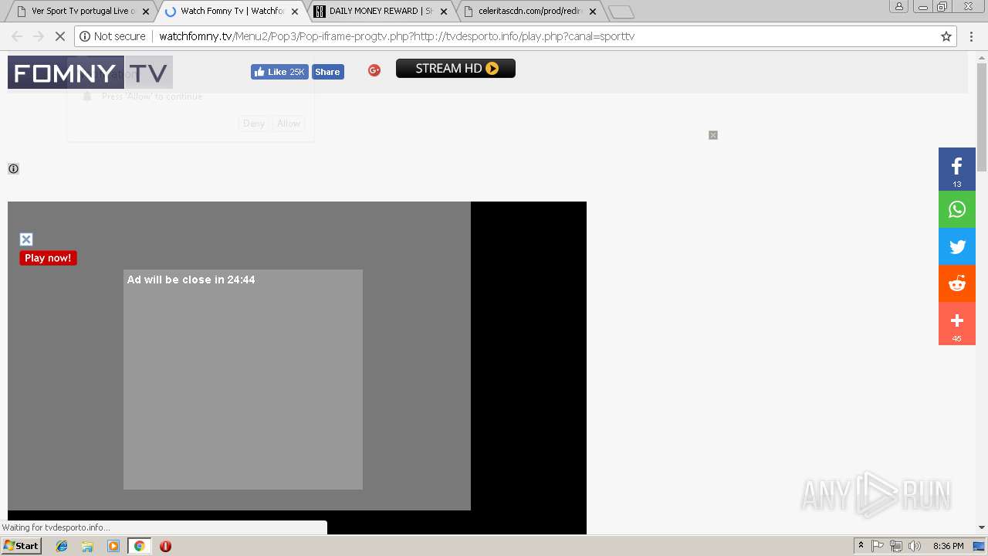Open Windows Media Player from taskbar
The height and width of the screenshot is (556, 988).
click(x=113, y=546)
